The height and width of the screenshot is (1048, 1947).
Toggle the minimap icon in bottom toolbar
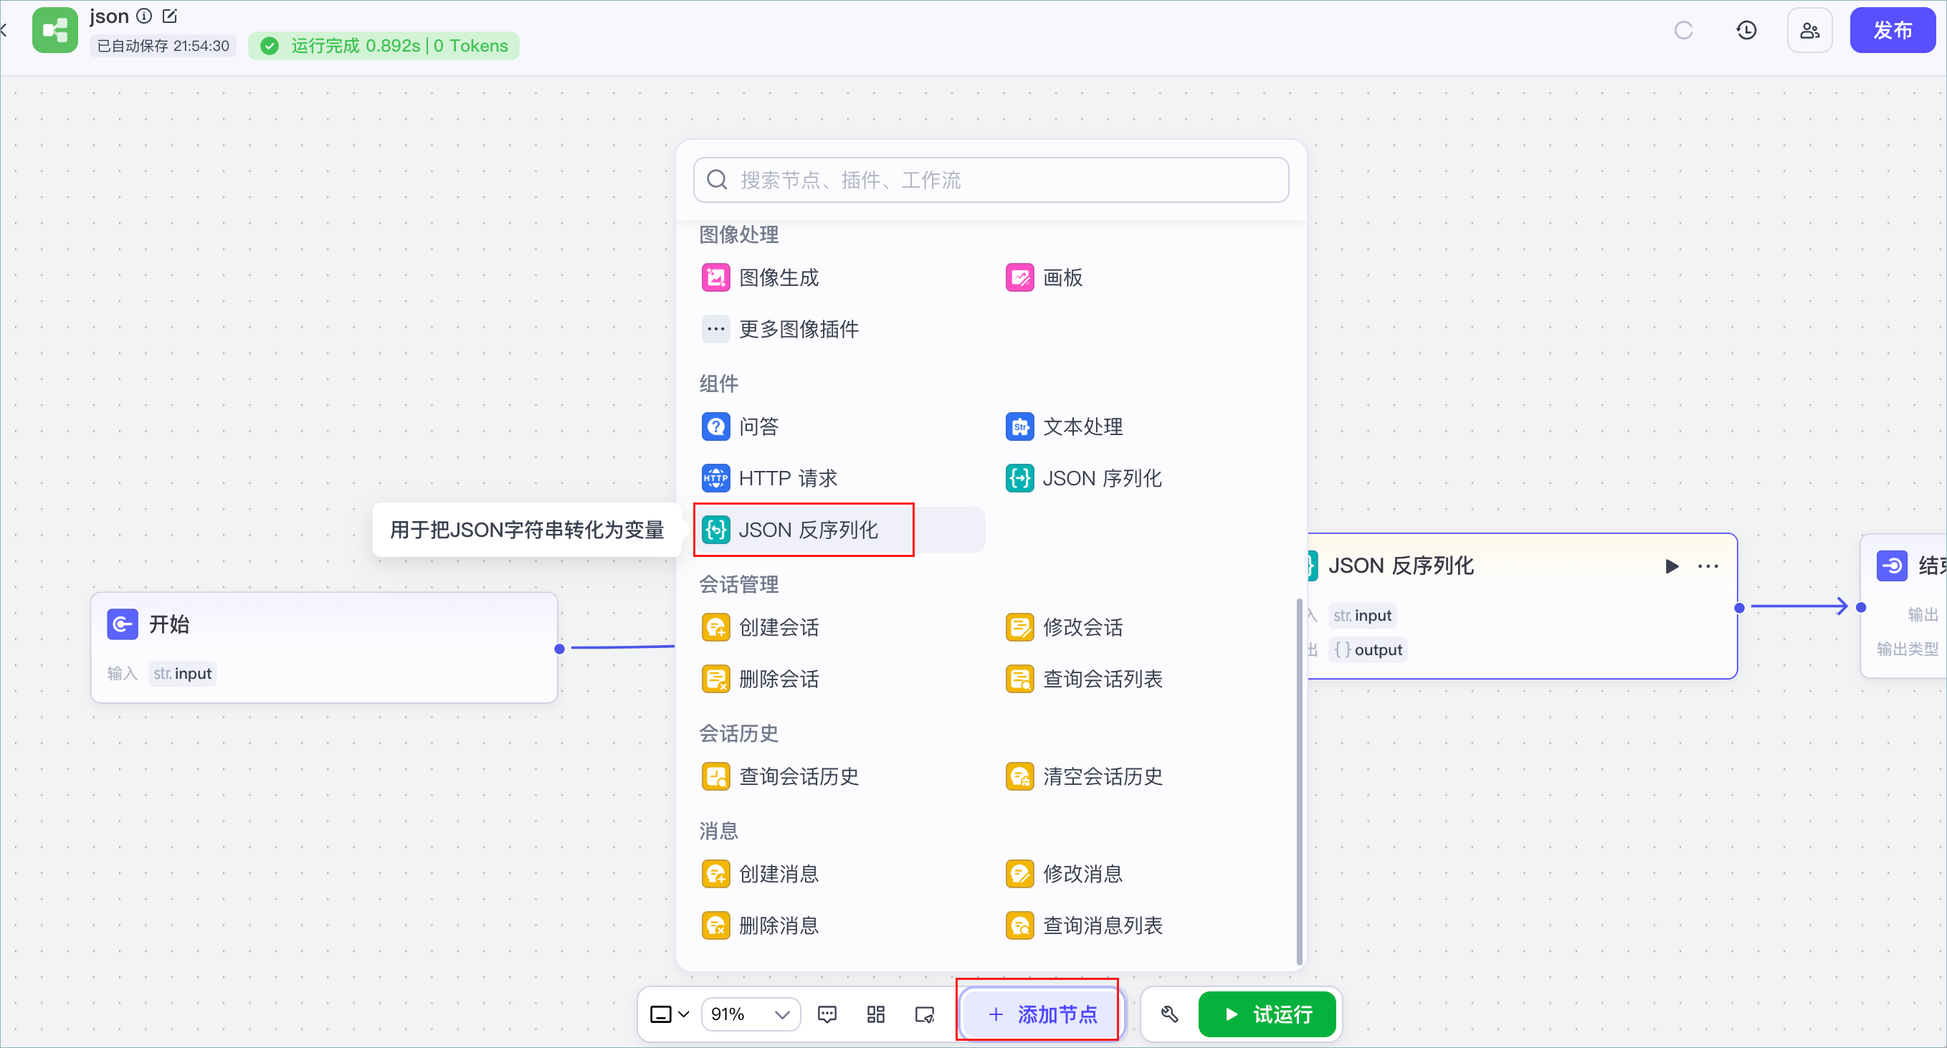point(924,1014)
